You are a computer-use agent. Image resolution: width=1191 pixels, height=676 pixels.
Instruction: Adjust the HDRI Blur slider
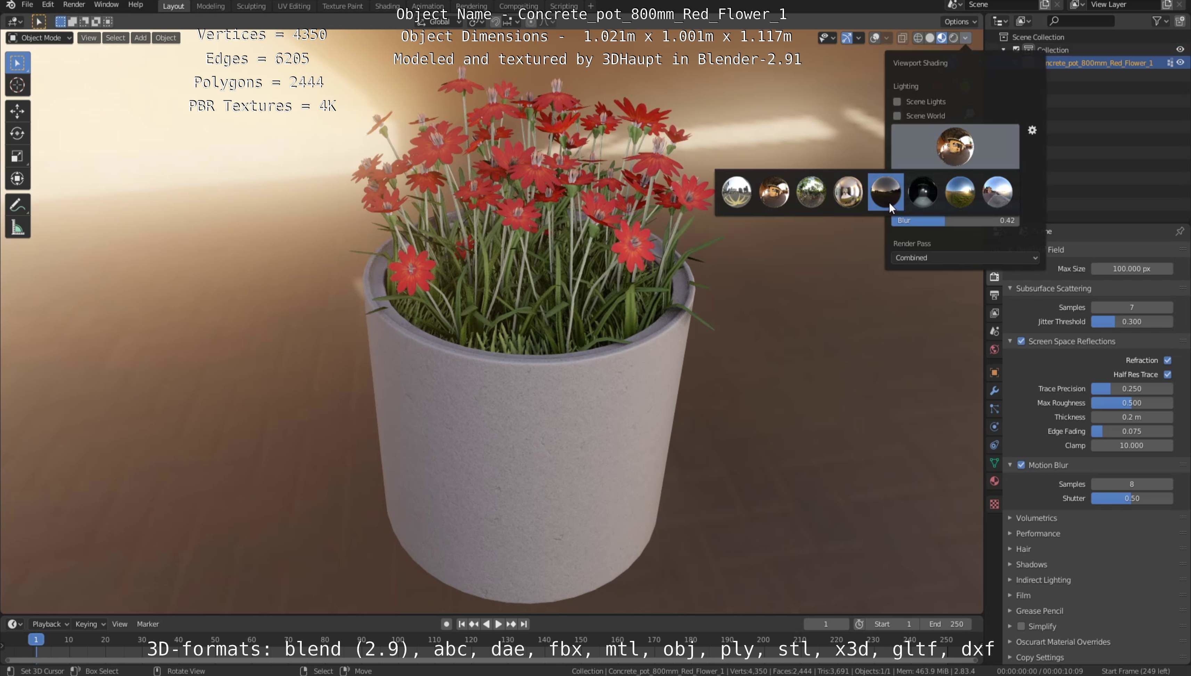(x=955, y=221)
